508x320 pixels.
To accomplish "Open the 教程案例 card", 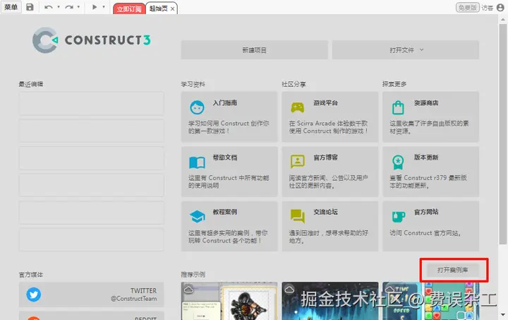I will point(229,226).
